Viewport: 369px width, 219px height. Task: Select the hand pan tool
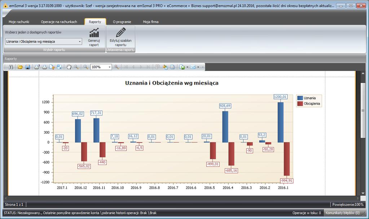[x=69, y=67]
